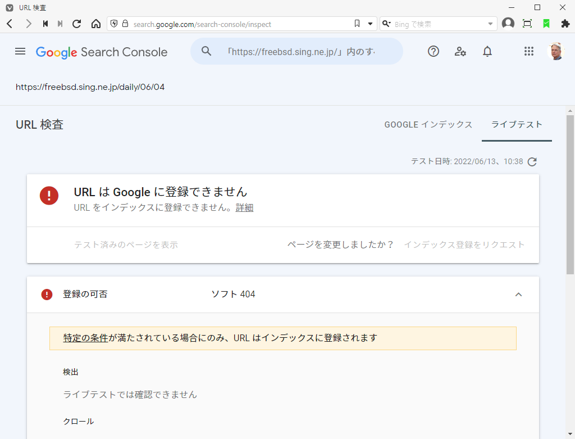Go back to the previous page
The image size is (575, 439).
10,24
